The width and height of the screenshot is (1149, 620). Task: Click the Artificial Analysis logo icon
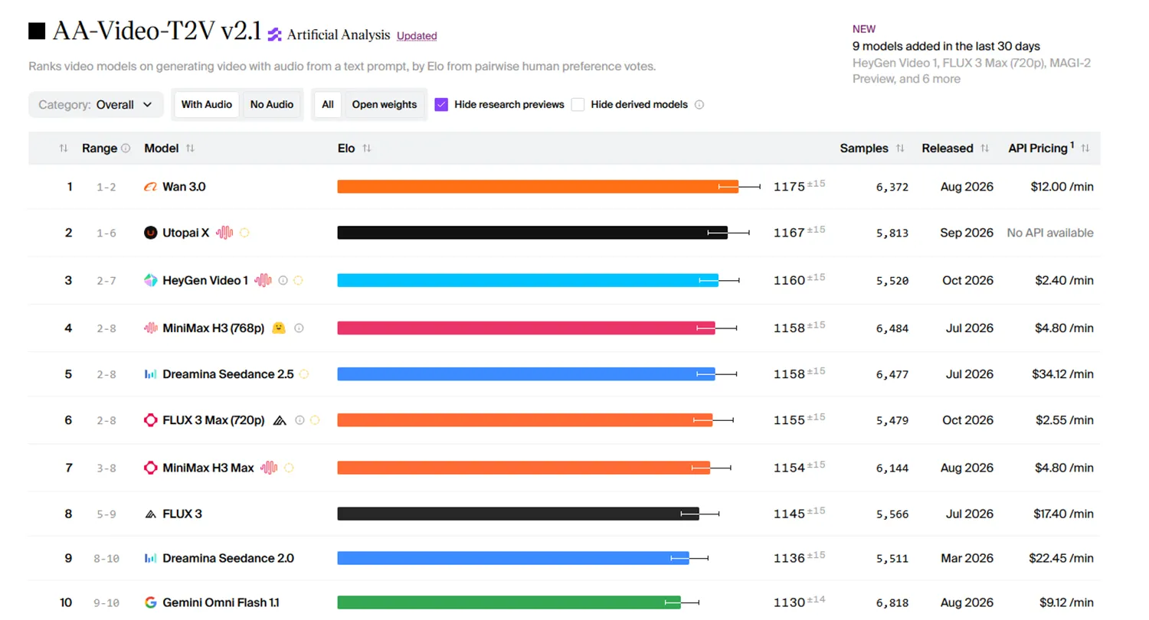[x=274, y=34]
